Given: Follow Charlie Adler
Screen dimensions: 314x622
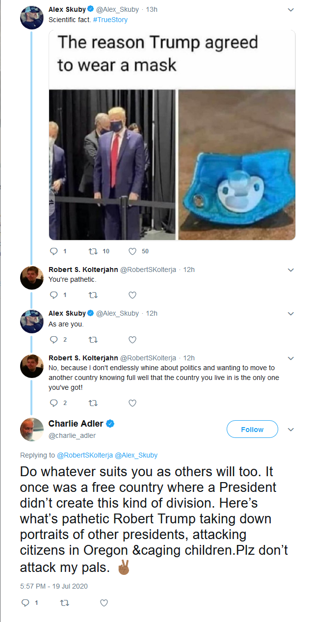Looking at the screenshot, I should coord(252,429).
